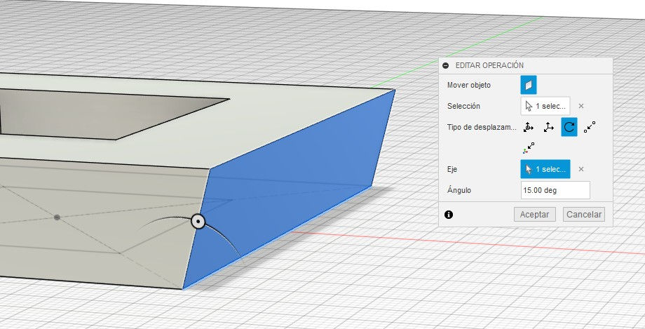645x329 pixels.
Task: Click the Ángulo value field
Action: (x=555, y=190)
